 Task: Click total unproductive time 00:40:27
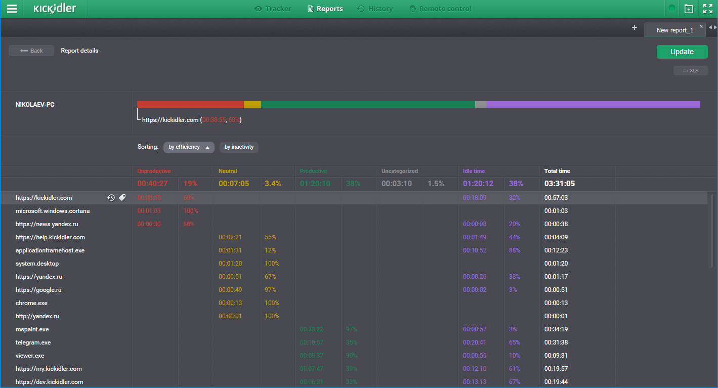tap(152, 184)
